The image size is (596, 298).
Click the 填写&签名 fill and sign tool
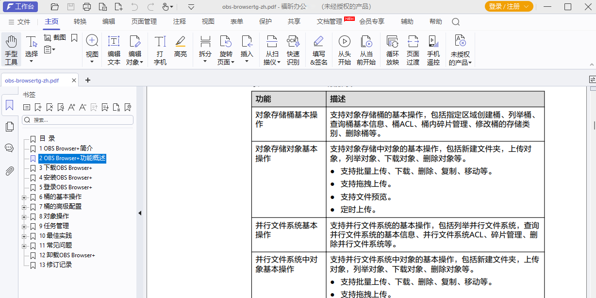click(x=319, y=50)
